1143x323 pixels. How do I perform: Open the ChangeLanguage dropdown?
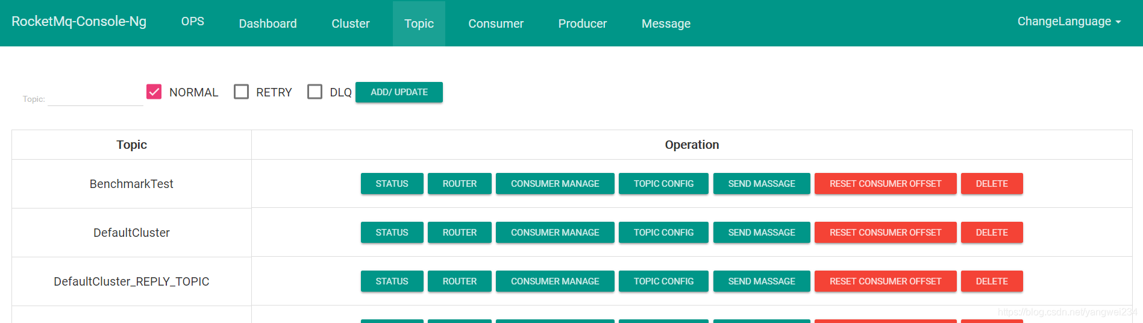[1069, 22]
